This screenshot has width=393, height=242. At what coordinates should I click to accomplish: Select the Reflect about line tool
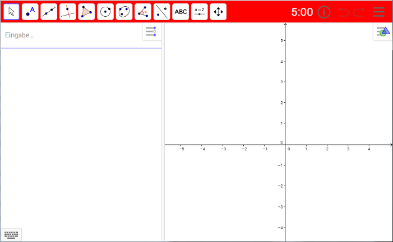pyautogui.click(x=161, y=12)
